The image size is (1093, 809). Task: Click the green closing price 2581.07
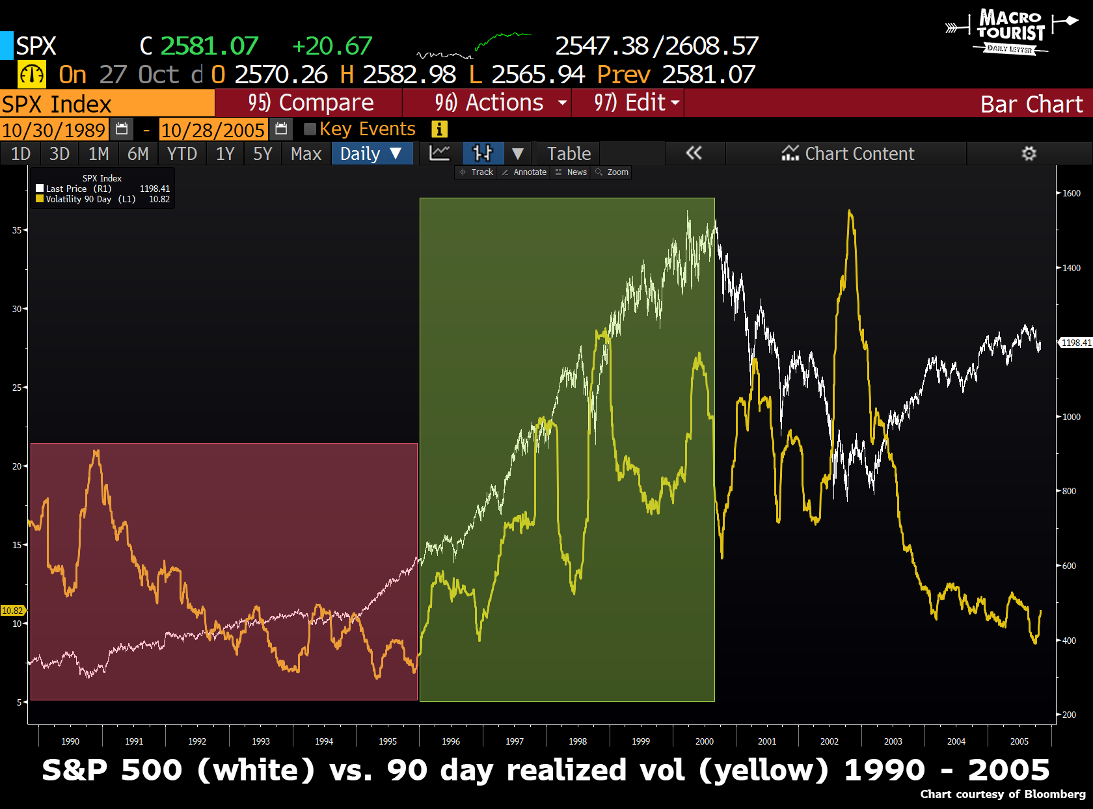point(209,46)
